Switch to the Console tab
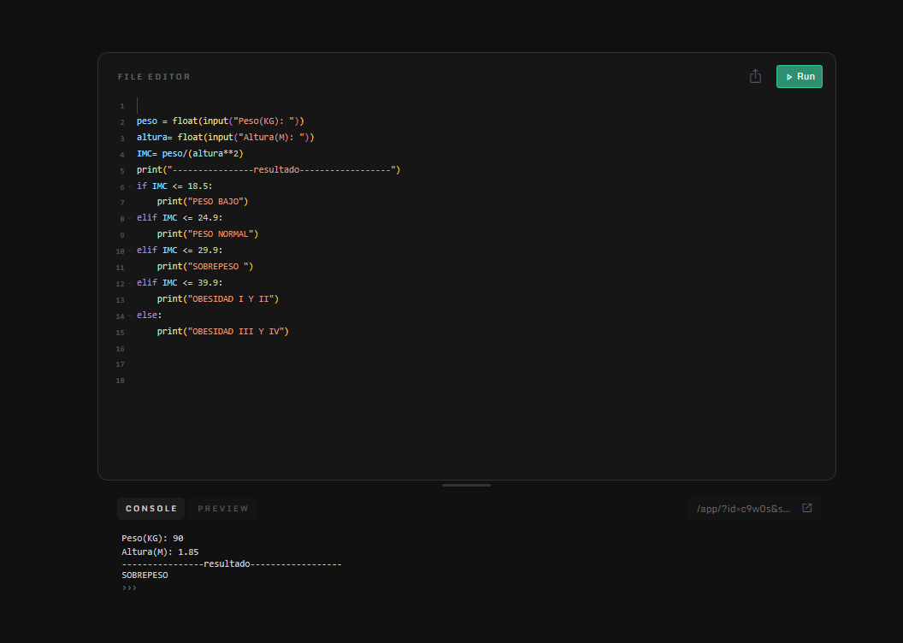Screen dimensions: 903x643 pyautogui.click(x=151, y=509)
